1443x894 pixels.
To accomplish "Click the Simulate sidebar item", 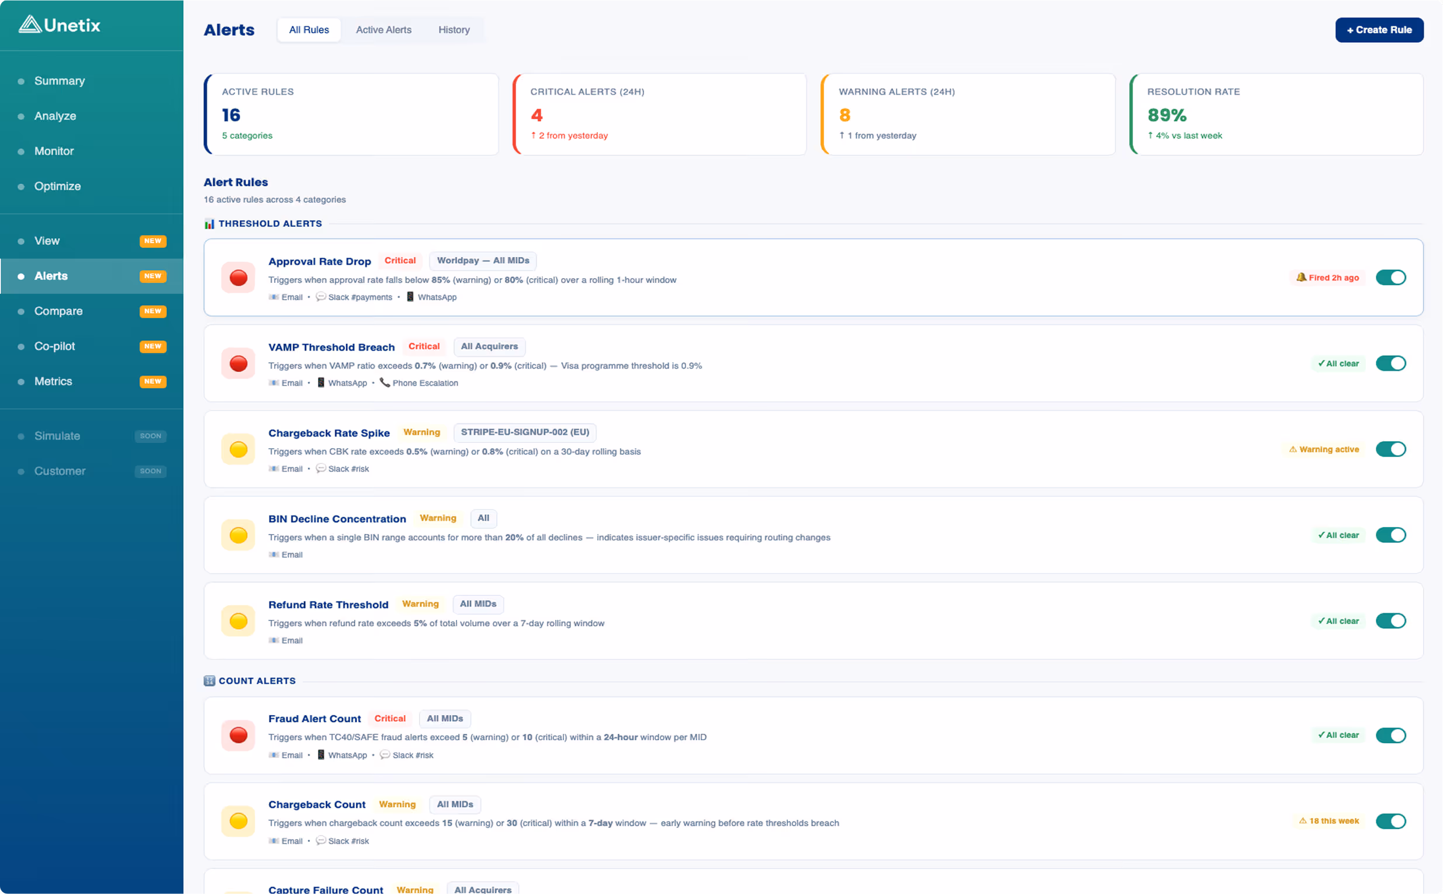I will pyautogui.click(x=92, y=436).
